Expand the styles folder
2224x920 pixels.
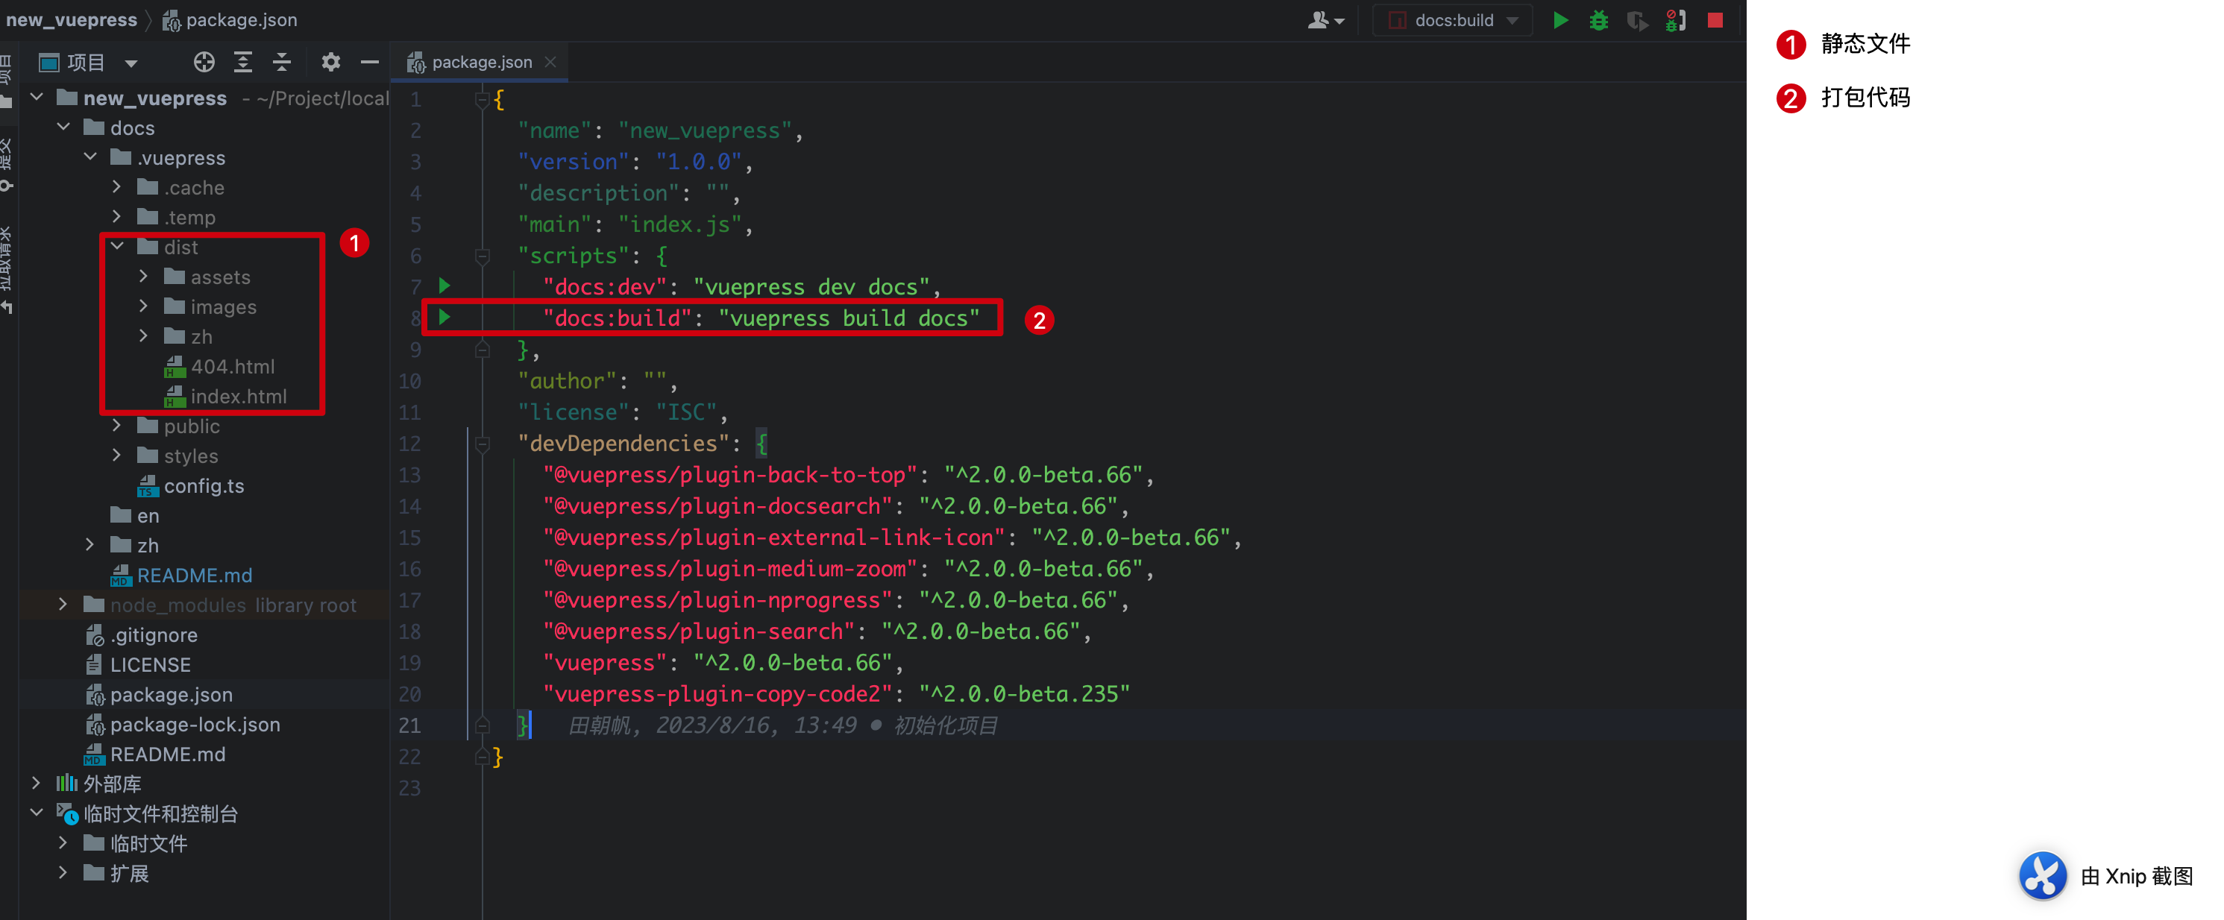coord(116,456)
